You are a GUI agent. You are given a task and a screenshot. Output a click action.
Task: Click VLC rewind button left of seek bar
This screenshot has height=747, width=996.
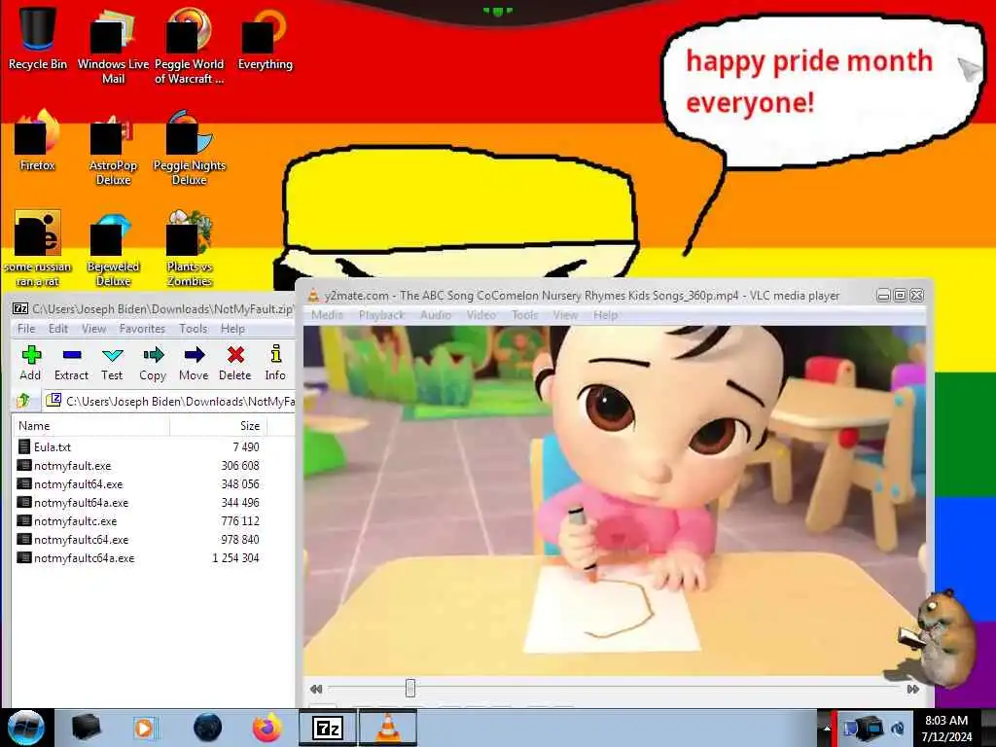coord(316,689)
